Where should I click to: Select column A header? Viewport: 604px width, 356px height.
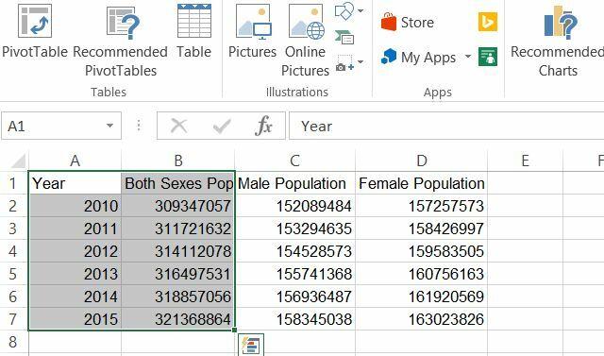pos(75,161)
